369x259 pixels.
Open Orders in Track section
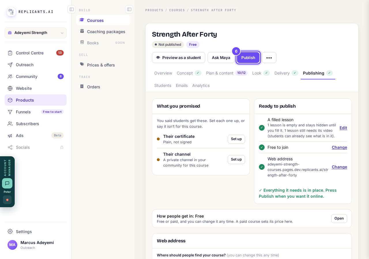pos(103,87)
